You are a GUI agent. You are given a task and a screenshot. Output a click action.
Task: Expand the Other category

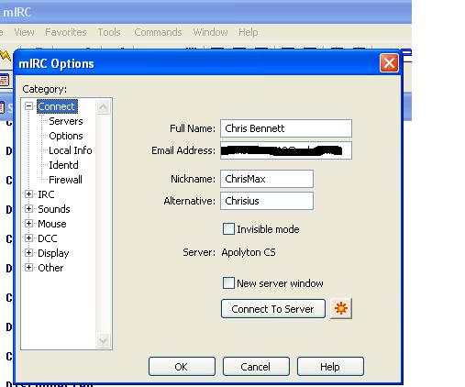[x=28, y=268]
